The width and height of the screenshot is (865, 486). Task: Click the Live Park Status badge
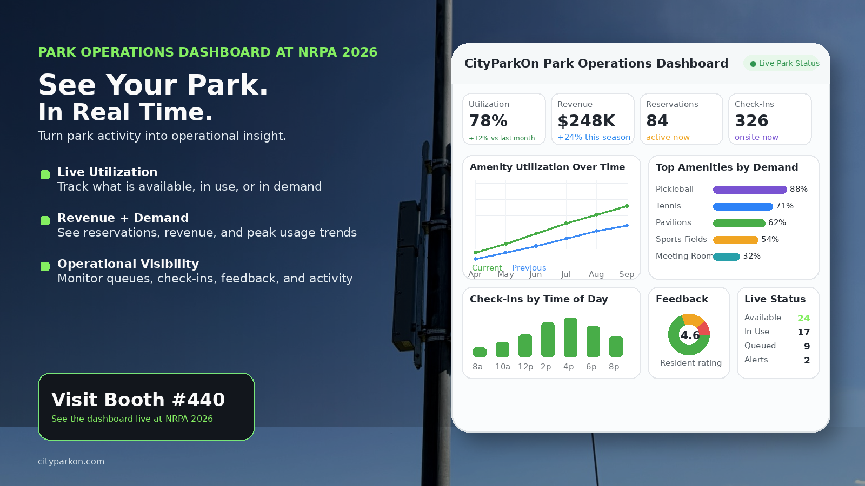click(781, 63)
